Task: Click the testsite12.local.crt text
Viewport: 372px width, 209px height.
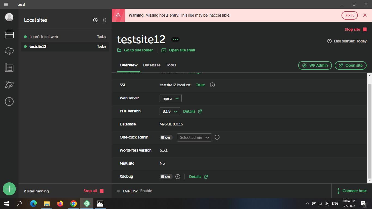Action: coord(175,85)
